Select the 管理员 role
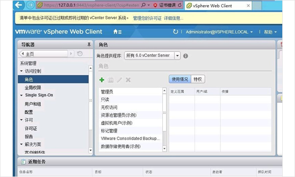Image resolution: width=295 pixels, height=177 pixels. point(130,92)
